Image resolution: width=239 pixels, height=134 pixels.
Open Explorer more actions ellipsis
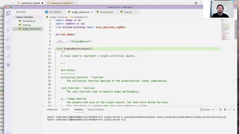(x=39, y=12)
